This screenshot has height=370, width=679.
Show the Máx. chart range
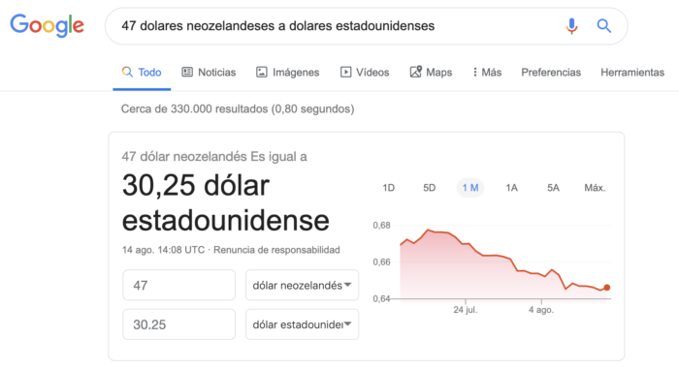595,188
